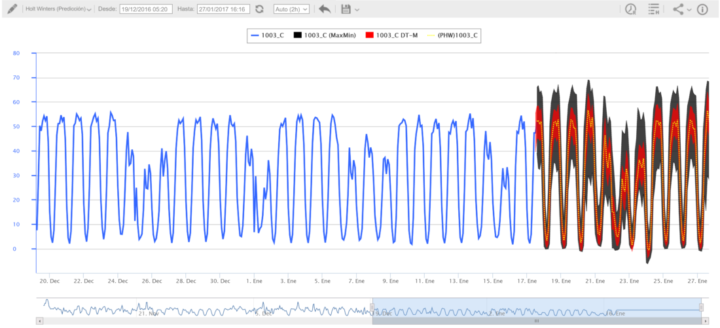Click the share icon
The height and width of the screenshot is (328, 720).
678,9
